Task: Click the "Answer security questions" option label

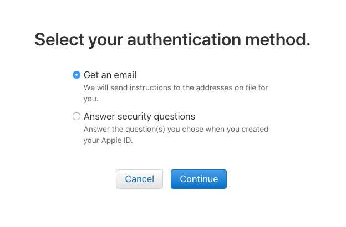Action: 139,117
